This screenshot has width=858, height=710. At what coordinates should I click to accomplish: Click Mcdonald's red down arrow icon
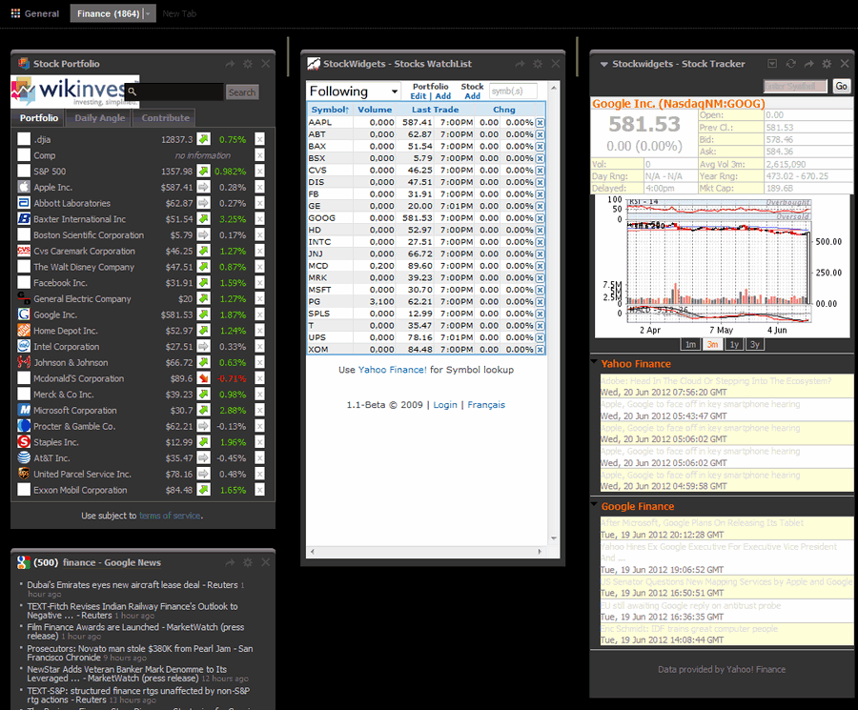204,378
